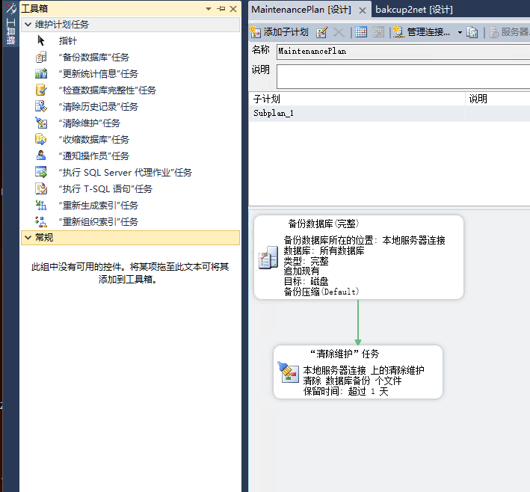This screenshot has height=492, width=530.
Task: Collapse the General (常规) toolbox group
Action: click(28, 238)
